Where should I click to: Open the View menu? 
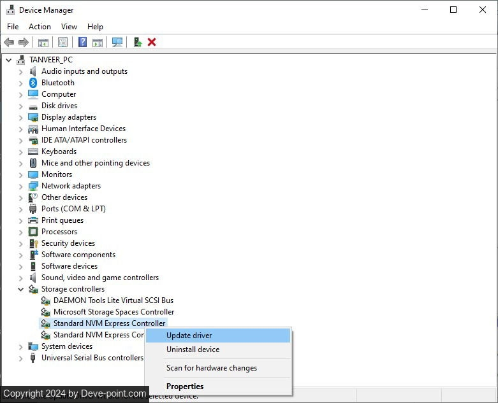69,27
